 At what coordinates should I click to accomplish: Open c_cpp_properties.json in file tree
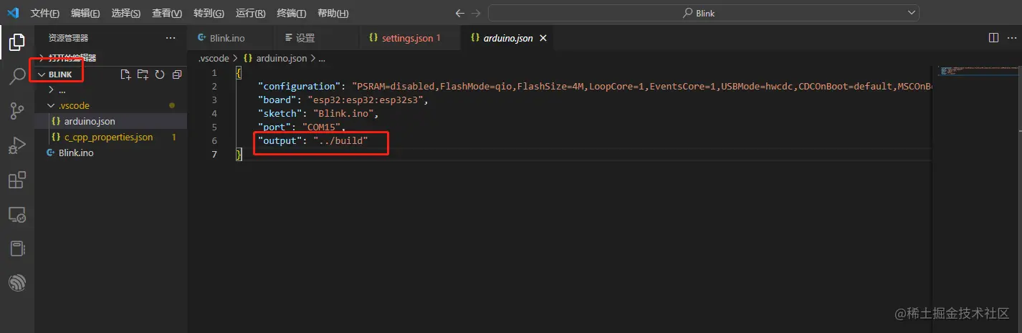coord(108,137)
